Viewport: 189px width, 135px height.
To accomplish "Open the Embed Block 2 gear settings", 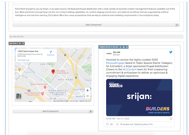I will (124, 47).
